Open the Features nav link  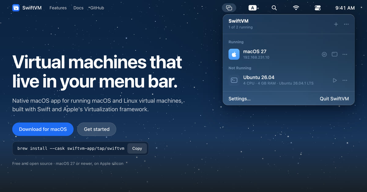(x=58, y=8)
